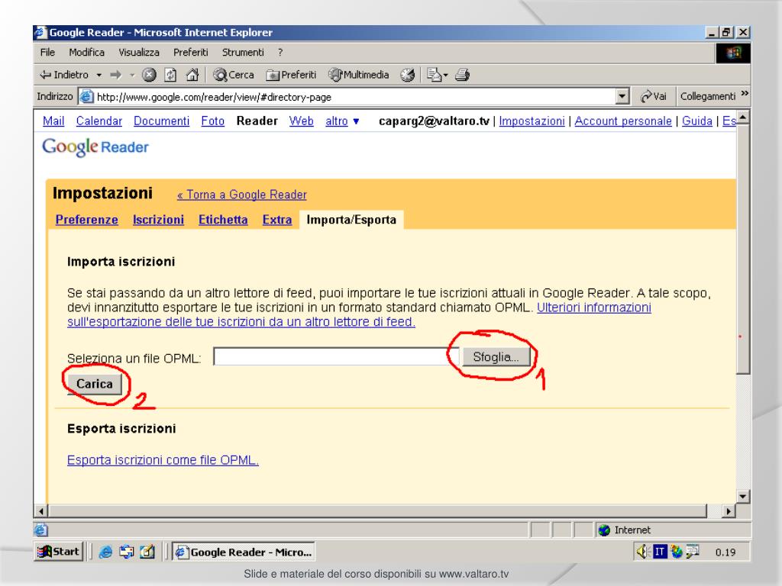Switch to the Preferenze tab
Viewport: 782px width, 586px height.
click(87, 220)
